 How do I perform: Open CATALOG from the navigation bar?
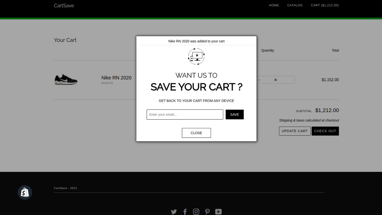pos(295,5)
